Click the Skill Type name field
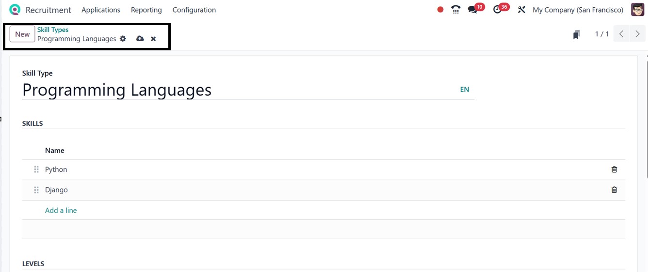This screenshot has height=272, width=648. (238, 90)
